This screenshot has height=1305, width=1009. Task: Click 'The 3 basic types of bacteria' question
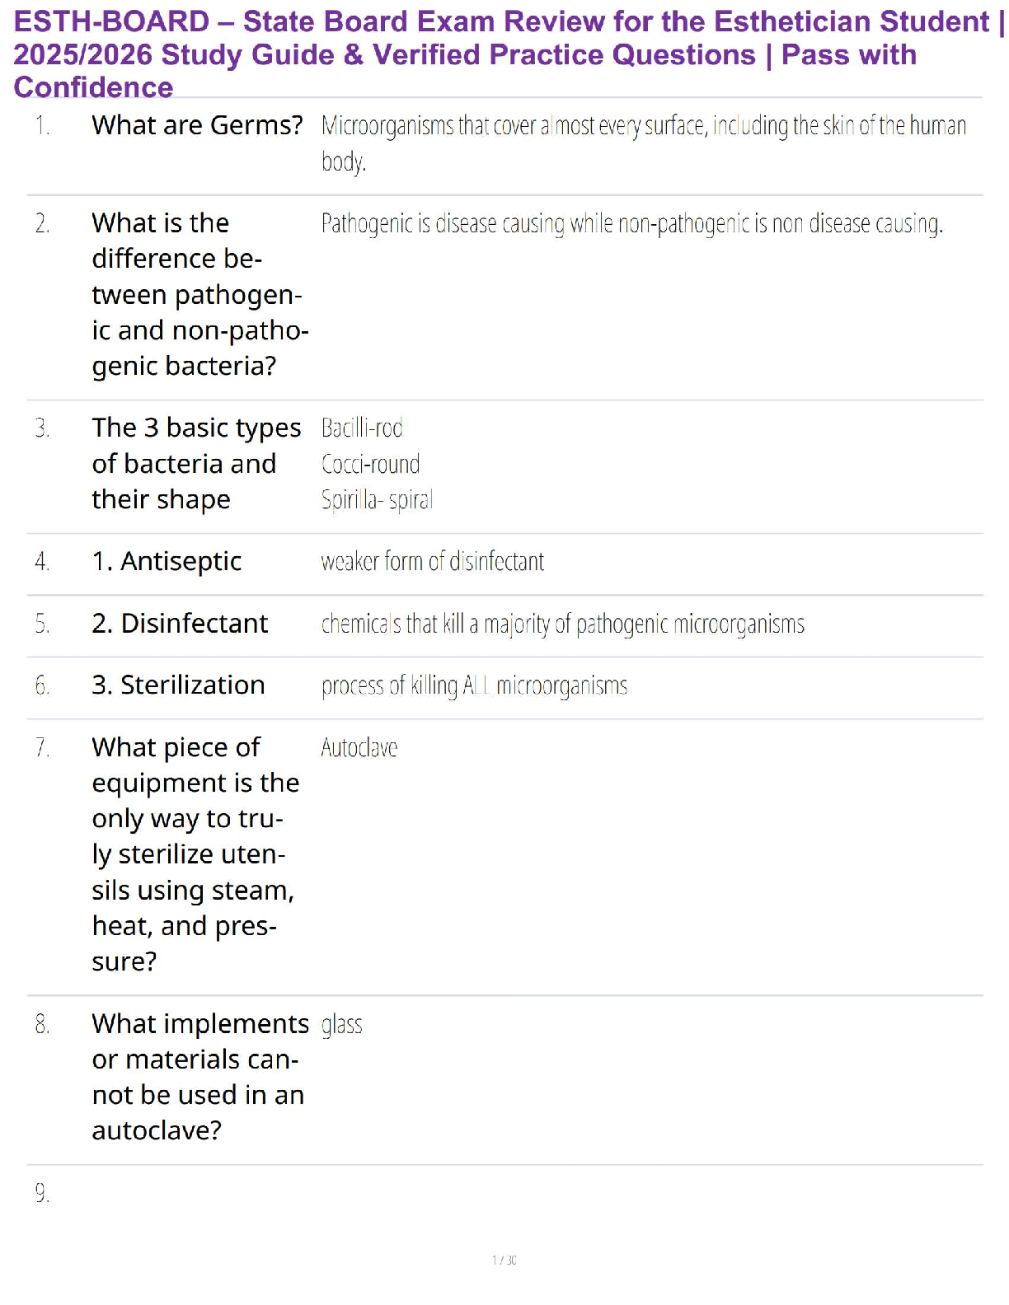coord(195,463)
